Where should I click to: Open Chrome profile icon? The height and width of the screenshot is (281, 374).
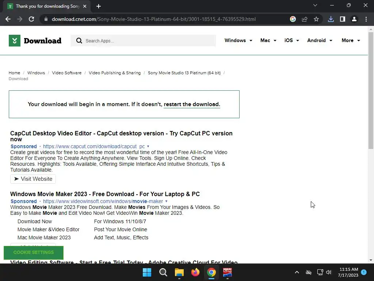354,19
